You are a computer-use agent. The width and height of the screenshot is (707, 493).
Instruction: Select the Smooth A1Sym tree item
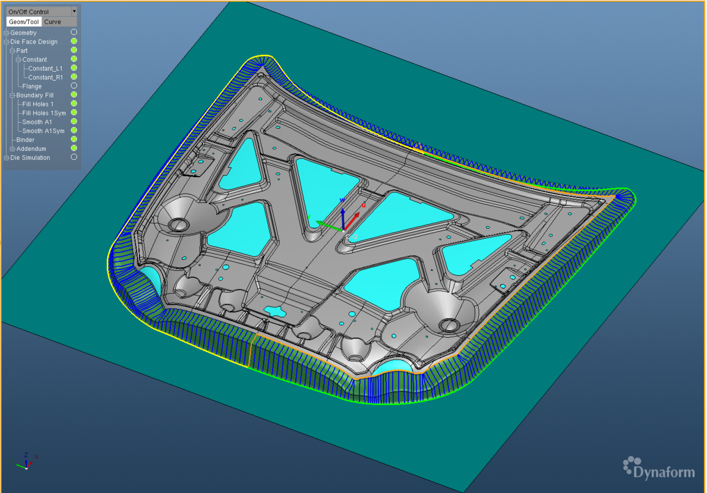coord(43,131)
